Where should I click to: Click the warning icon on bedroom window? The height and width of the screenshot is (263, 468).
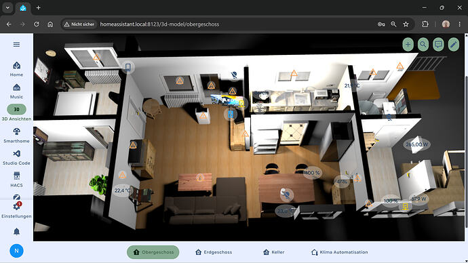click(96, 57)
